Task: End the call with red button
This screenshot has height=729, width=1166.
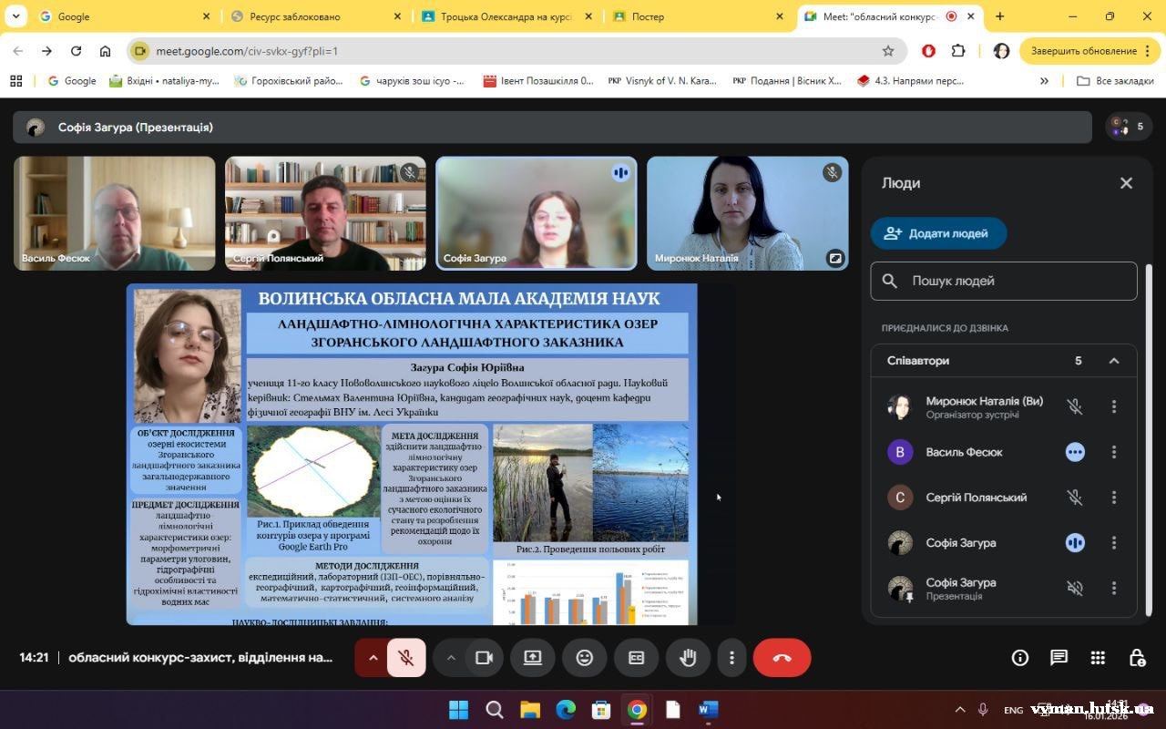Action: (x=782, y=658)
